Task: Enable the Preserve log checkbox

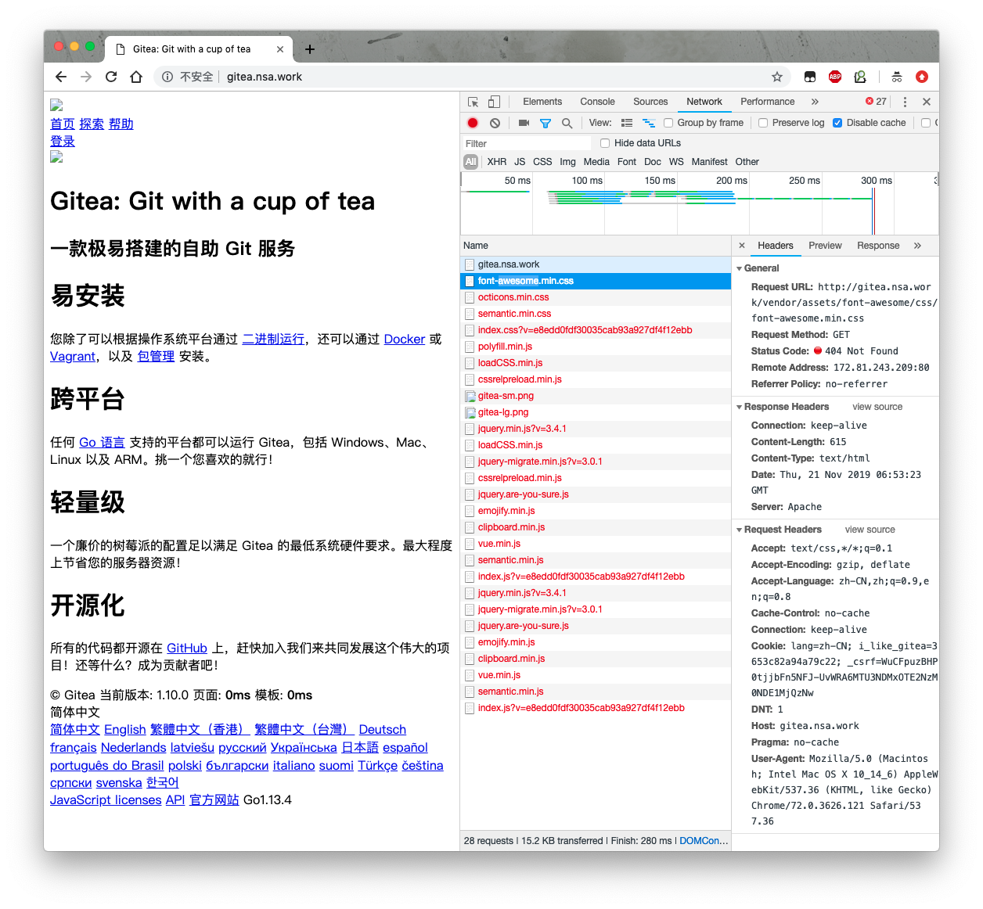Action: pos(763,123)
